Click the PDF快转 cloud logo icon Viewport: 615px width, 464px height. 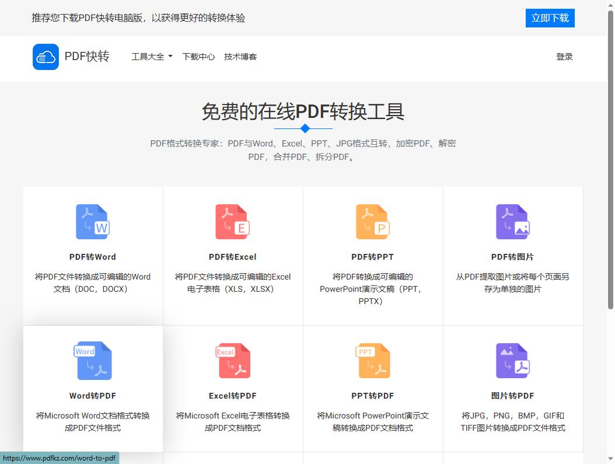[x=46, y=57]
